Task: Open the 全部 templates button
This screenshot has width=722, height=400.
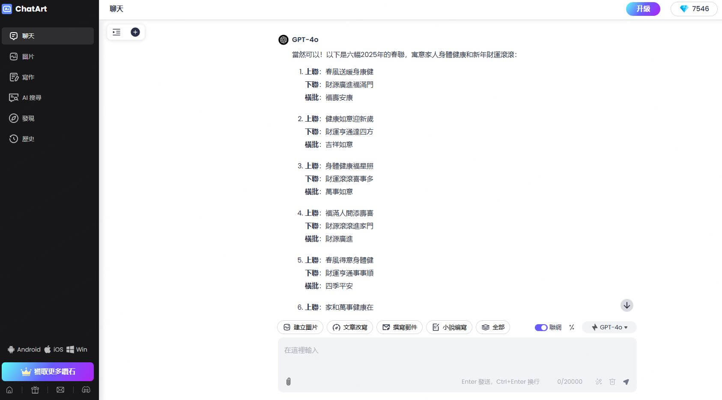Action: coord(493,327)
